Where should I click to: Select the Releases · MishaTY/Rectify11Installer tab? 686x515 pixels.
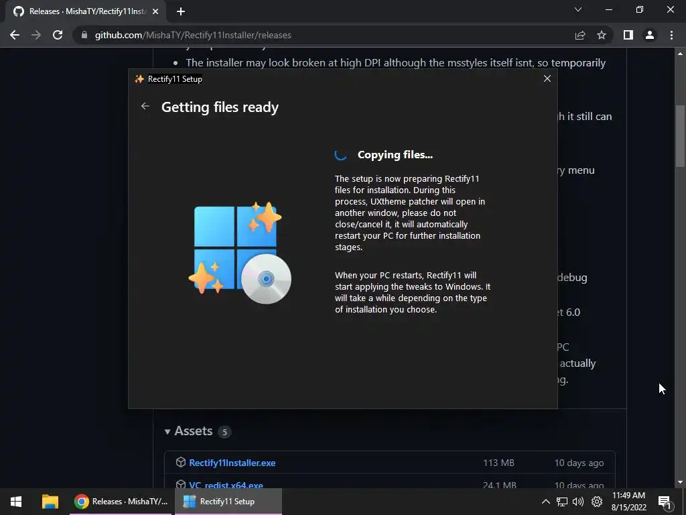(x=85, y=11)
